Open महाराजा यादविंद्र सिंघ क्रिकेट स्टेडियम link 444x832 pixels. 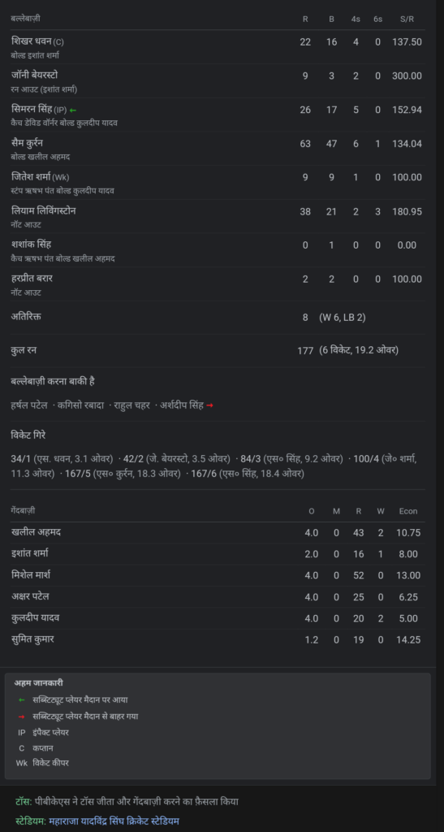[x=114, y=821]
